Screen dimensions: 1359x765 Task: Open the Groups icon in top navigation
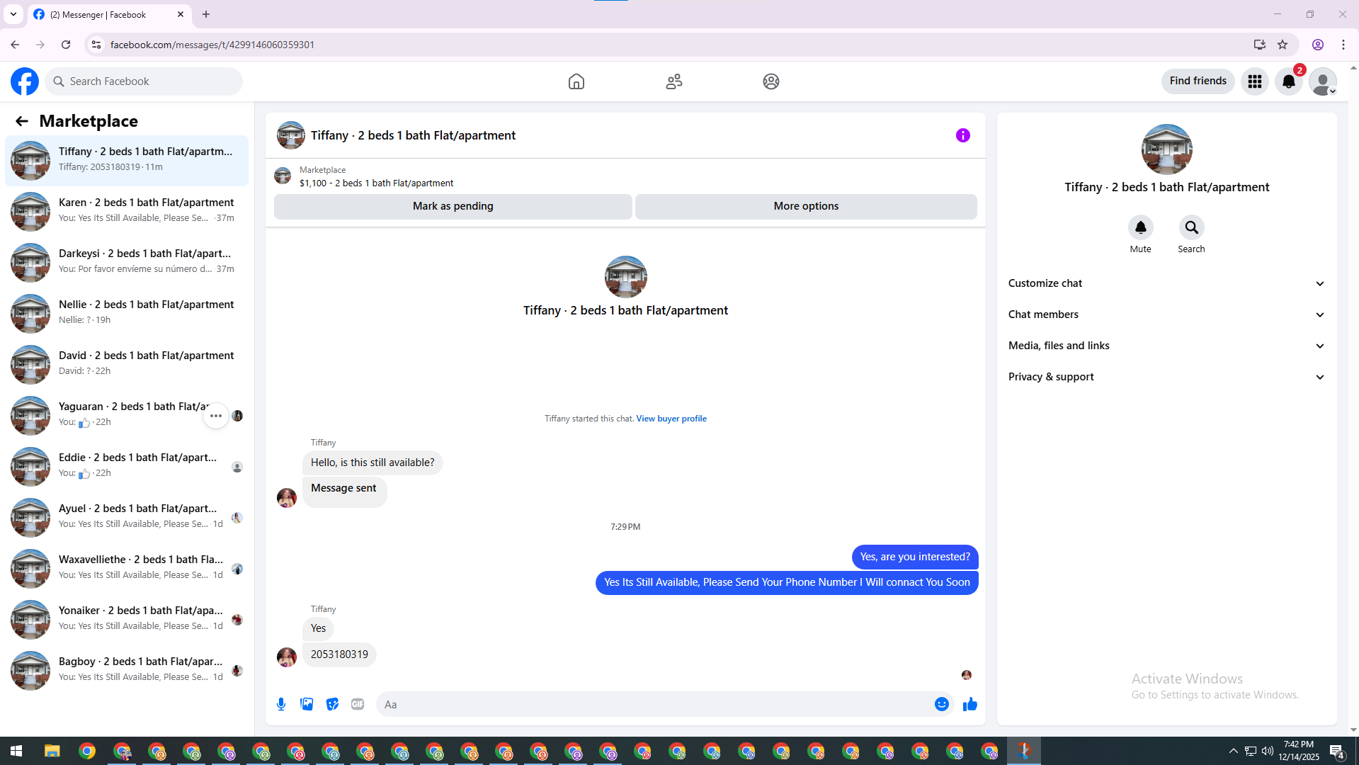tap(771, 81)
